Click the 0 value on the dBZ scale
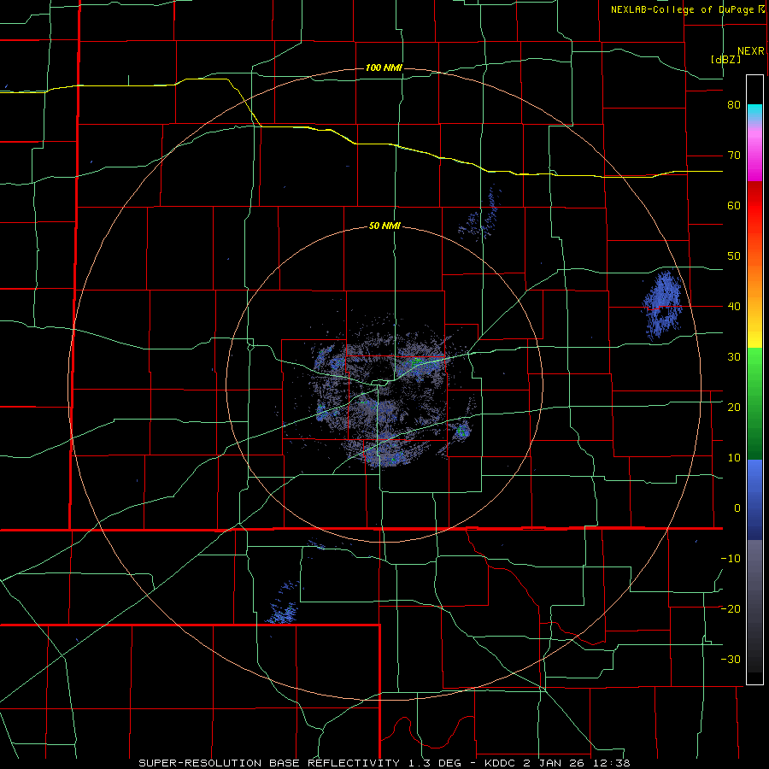Viewport: 769px width, 769px height. 737,508
